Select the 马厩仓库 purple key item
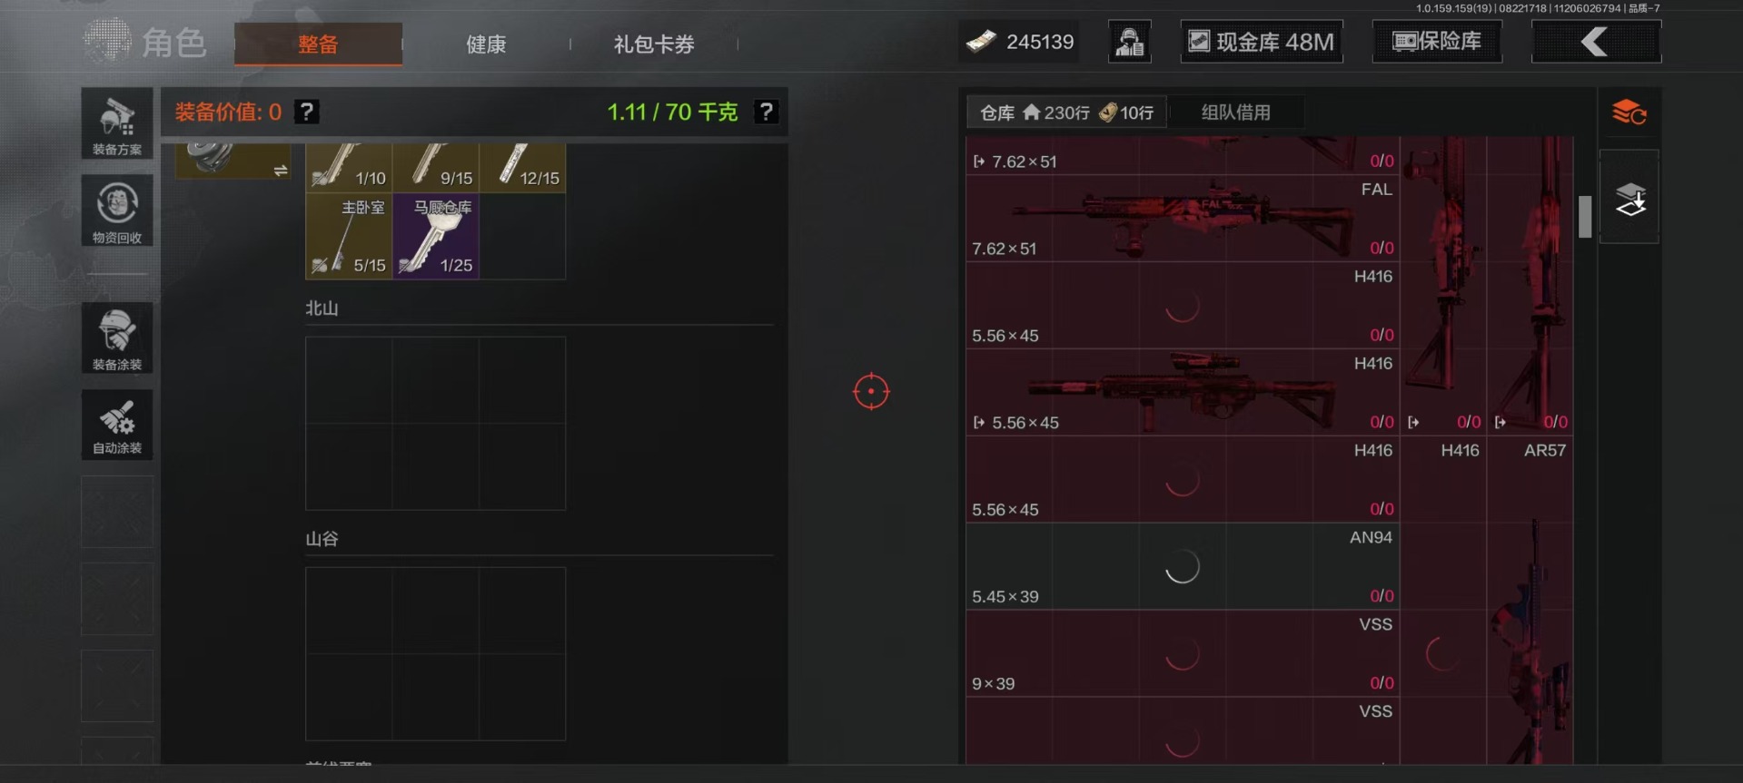The image size is (1743, 783). click(x=436, y=236)
